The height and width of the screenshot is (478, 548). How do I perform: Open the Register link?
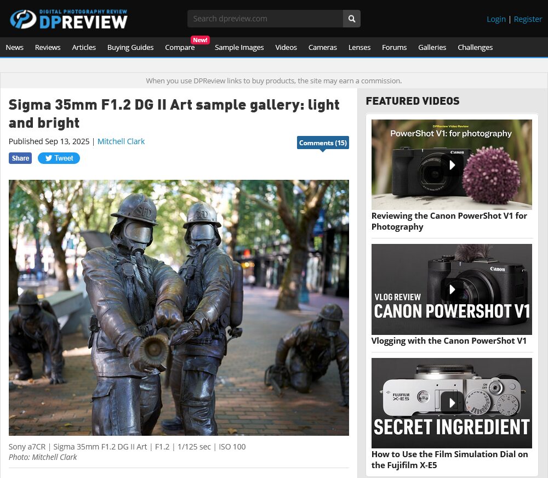point(528,19)
